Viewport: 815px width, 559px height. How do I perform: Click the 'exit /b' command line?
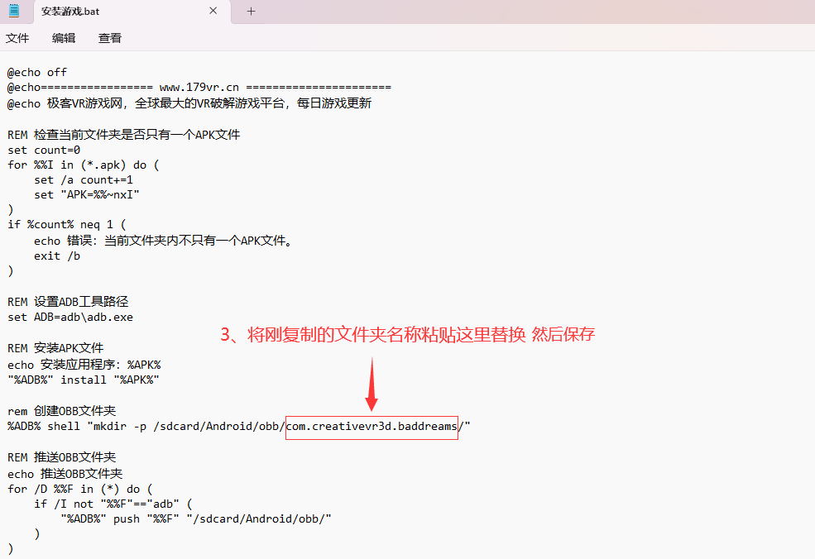click(57, 256)
